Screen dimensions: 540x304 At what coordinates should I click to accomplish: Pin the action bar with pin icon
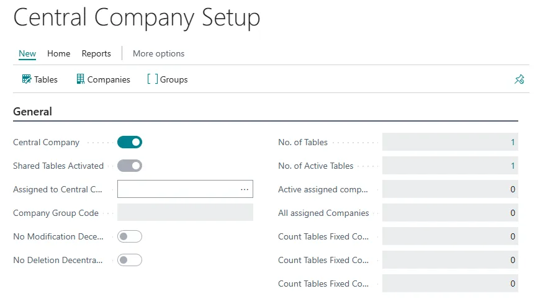coord(520,79)
